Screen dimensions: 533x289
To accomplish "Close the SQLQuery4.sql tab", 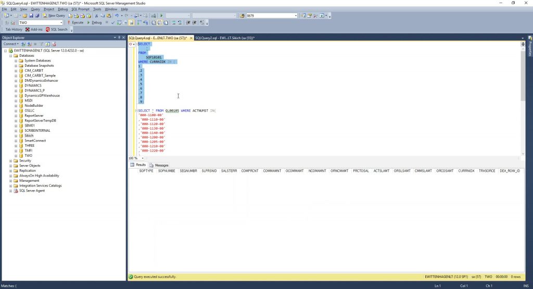I will [x=191, y=38].
